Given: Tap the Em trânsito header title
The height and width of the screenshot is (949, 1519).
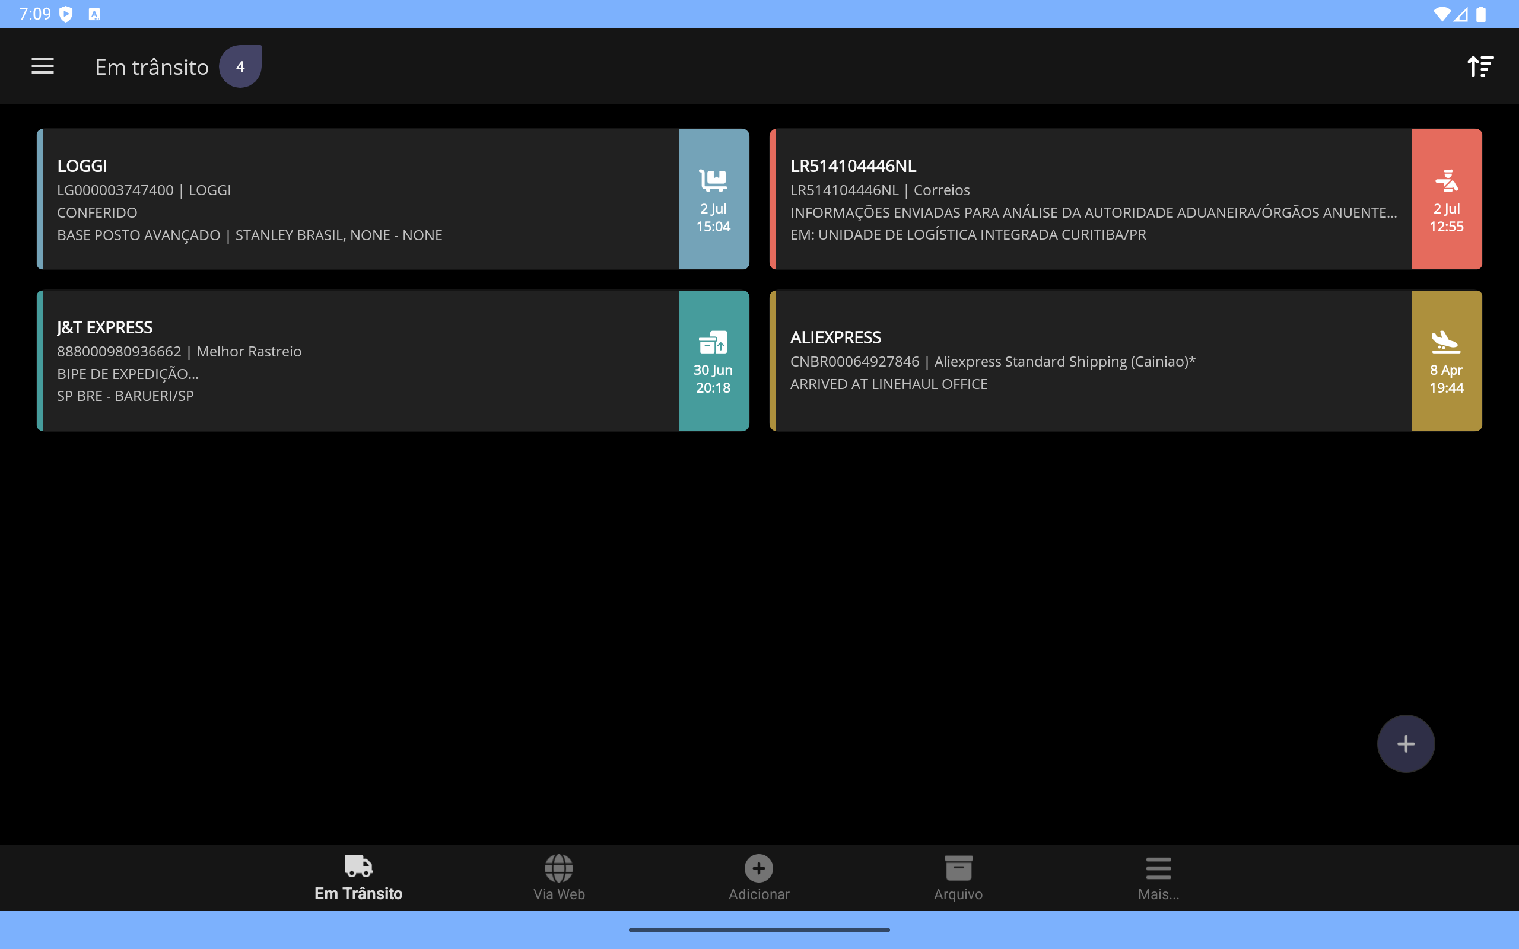Looking at the screenshot, I should click(152, 66).
